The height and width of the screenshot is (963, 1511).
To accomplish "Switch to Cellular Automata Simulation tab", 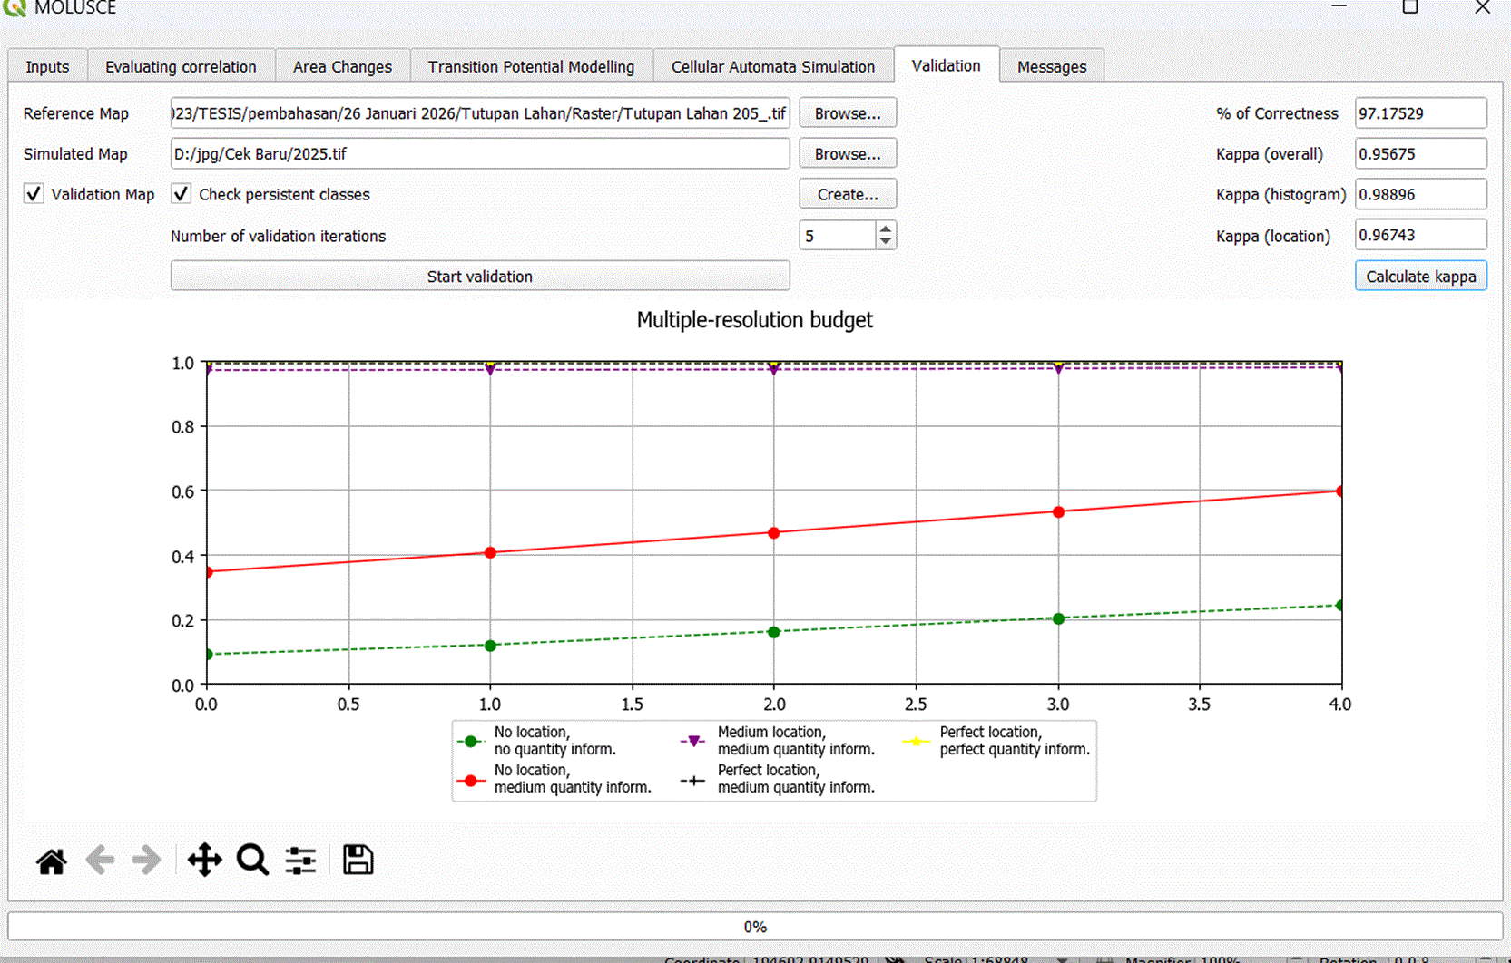I will [x=773, y=66].
